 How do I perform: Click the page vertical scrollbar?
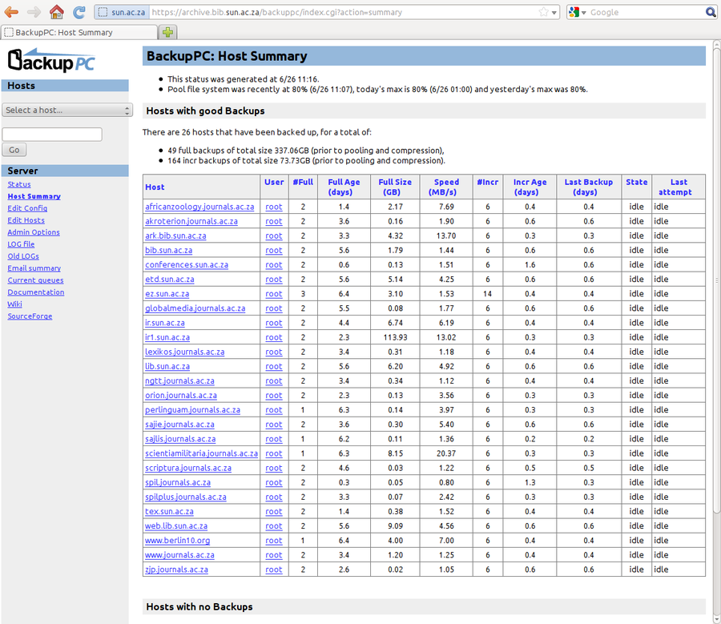click(716, 280)
